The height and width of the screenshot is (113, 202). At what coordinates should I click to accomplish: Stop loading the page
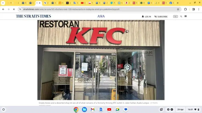click(x=14, y=9)
